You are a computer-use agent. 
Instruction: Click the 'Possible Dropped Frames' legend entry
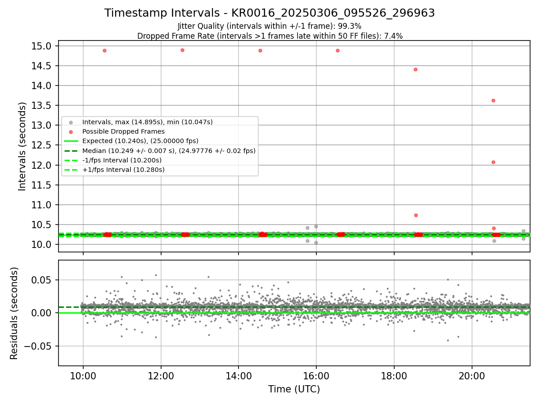123,131
